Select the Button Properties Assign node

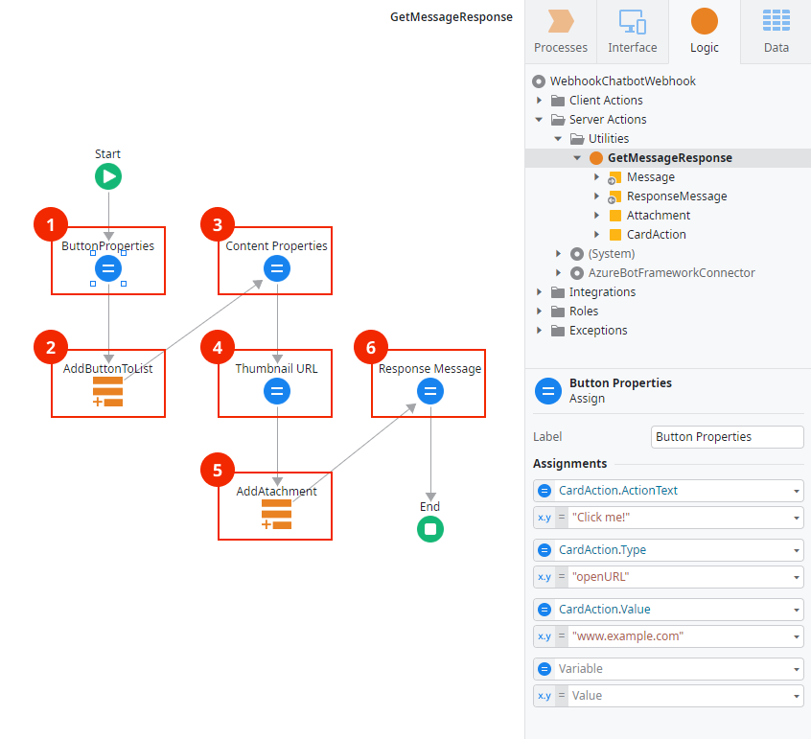pos(107,269)
